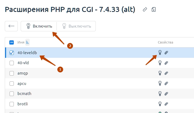194x113 pixels.
Task: Copy page link via chain icon
Action: (x=145, y=10)
